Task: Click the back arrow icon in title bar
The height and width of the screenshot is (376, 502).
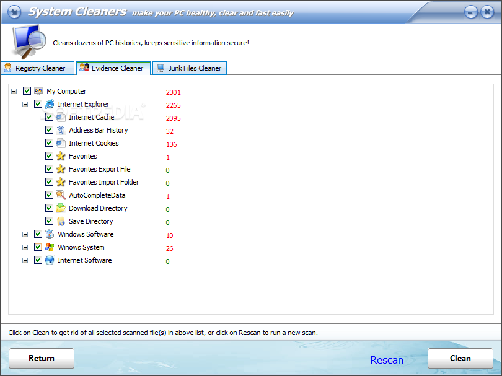Action: [14, 12]
